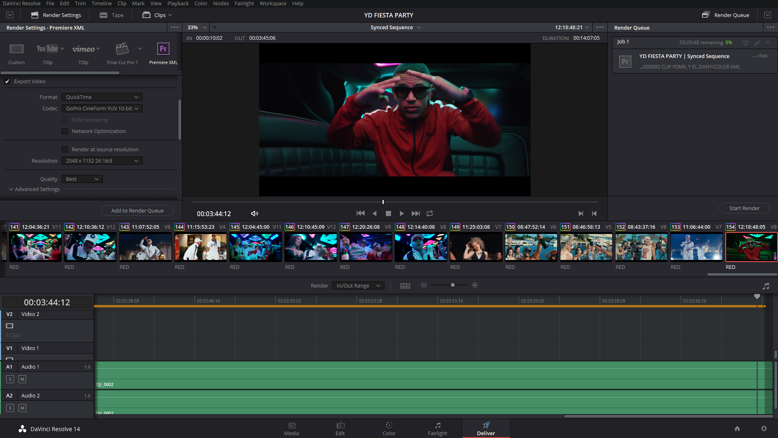778x438 pixels.
Task: Open Render Settings panel options menu
Action: point(175,28)
